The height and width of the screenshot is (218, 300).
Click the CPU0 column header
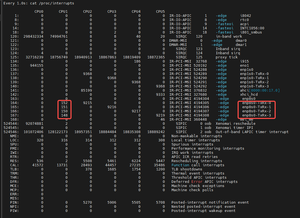(x=39, y=12)
